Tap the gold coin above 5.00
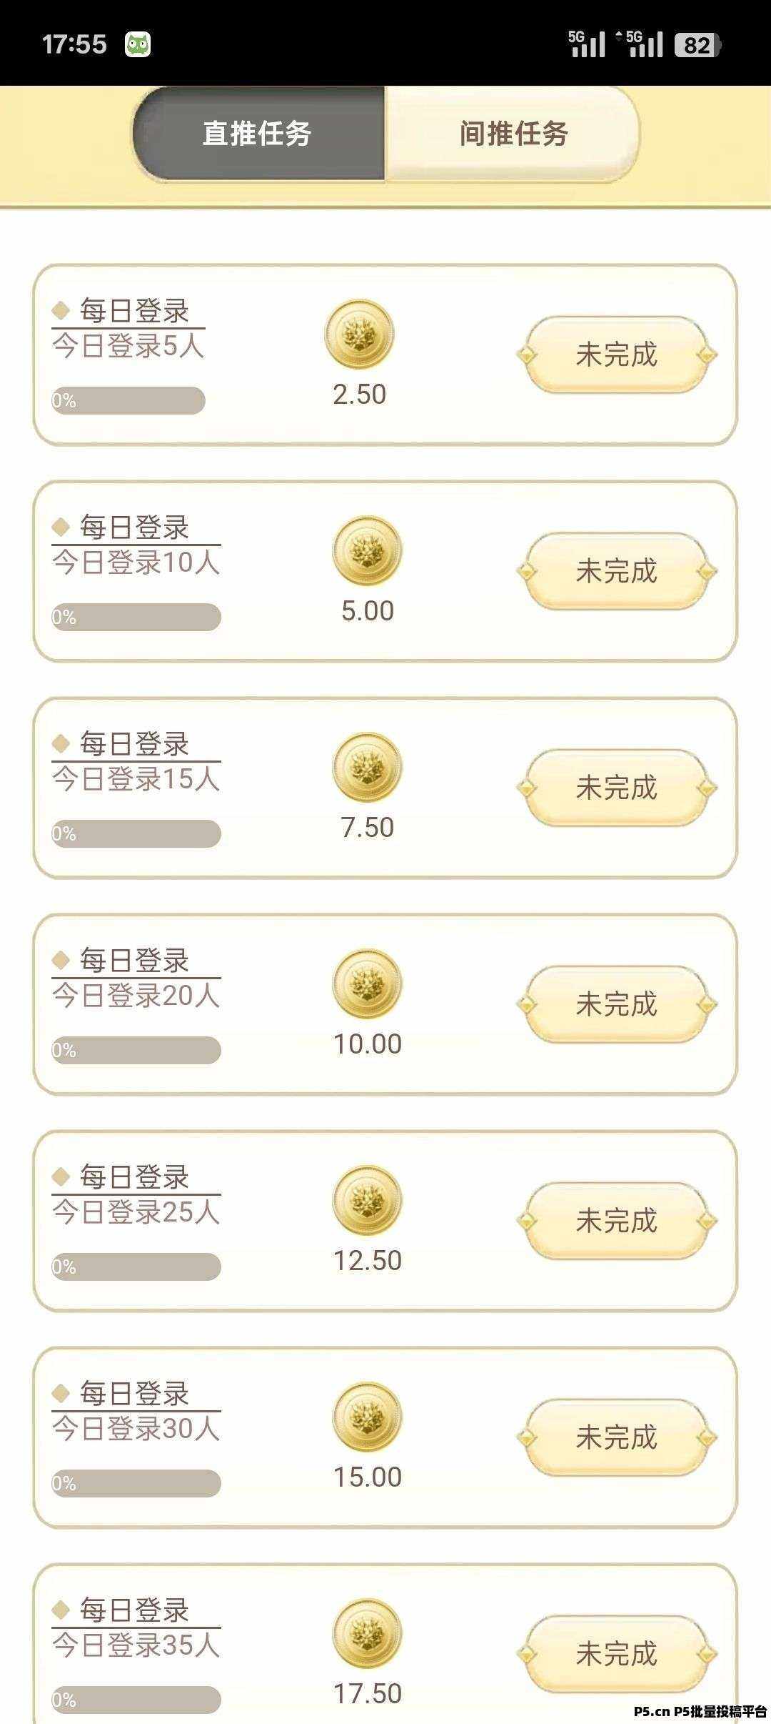This screenshot has height=1724, width=771. (368, 551)
